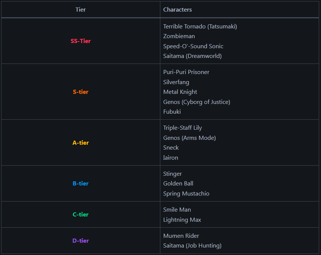
Task: Click the Zombieman entry
Action: pos(179,36)
